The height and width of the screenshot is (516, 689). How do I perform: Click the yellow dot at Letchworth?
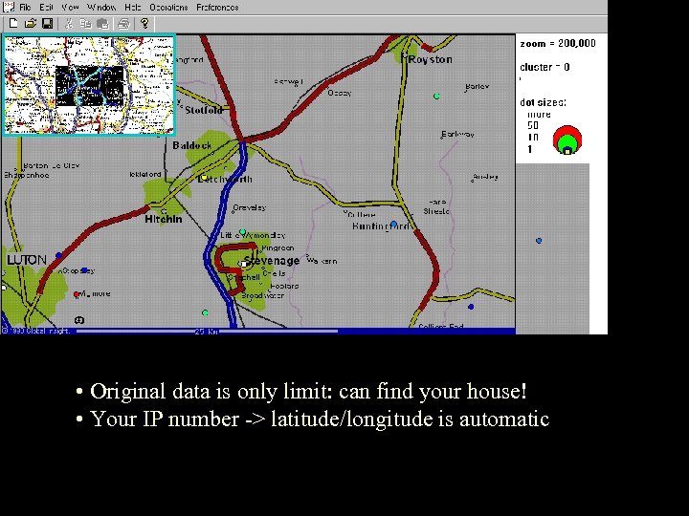(204, 178)
